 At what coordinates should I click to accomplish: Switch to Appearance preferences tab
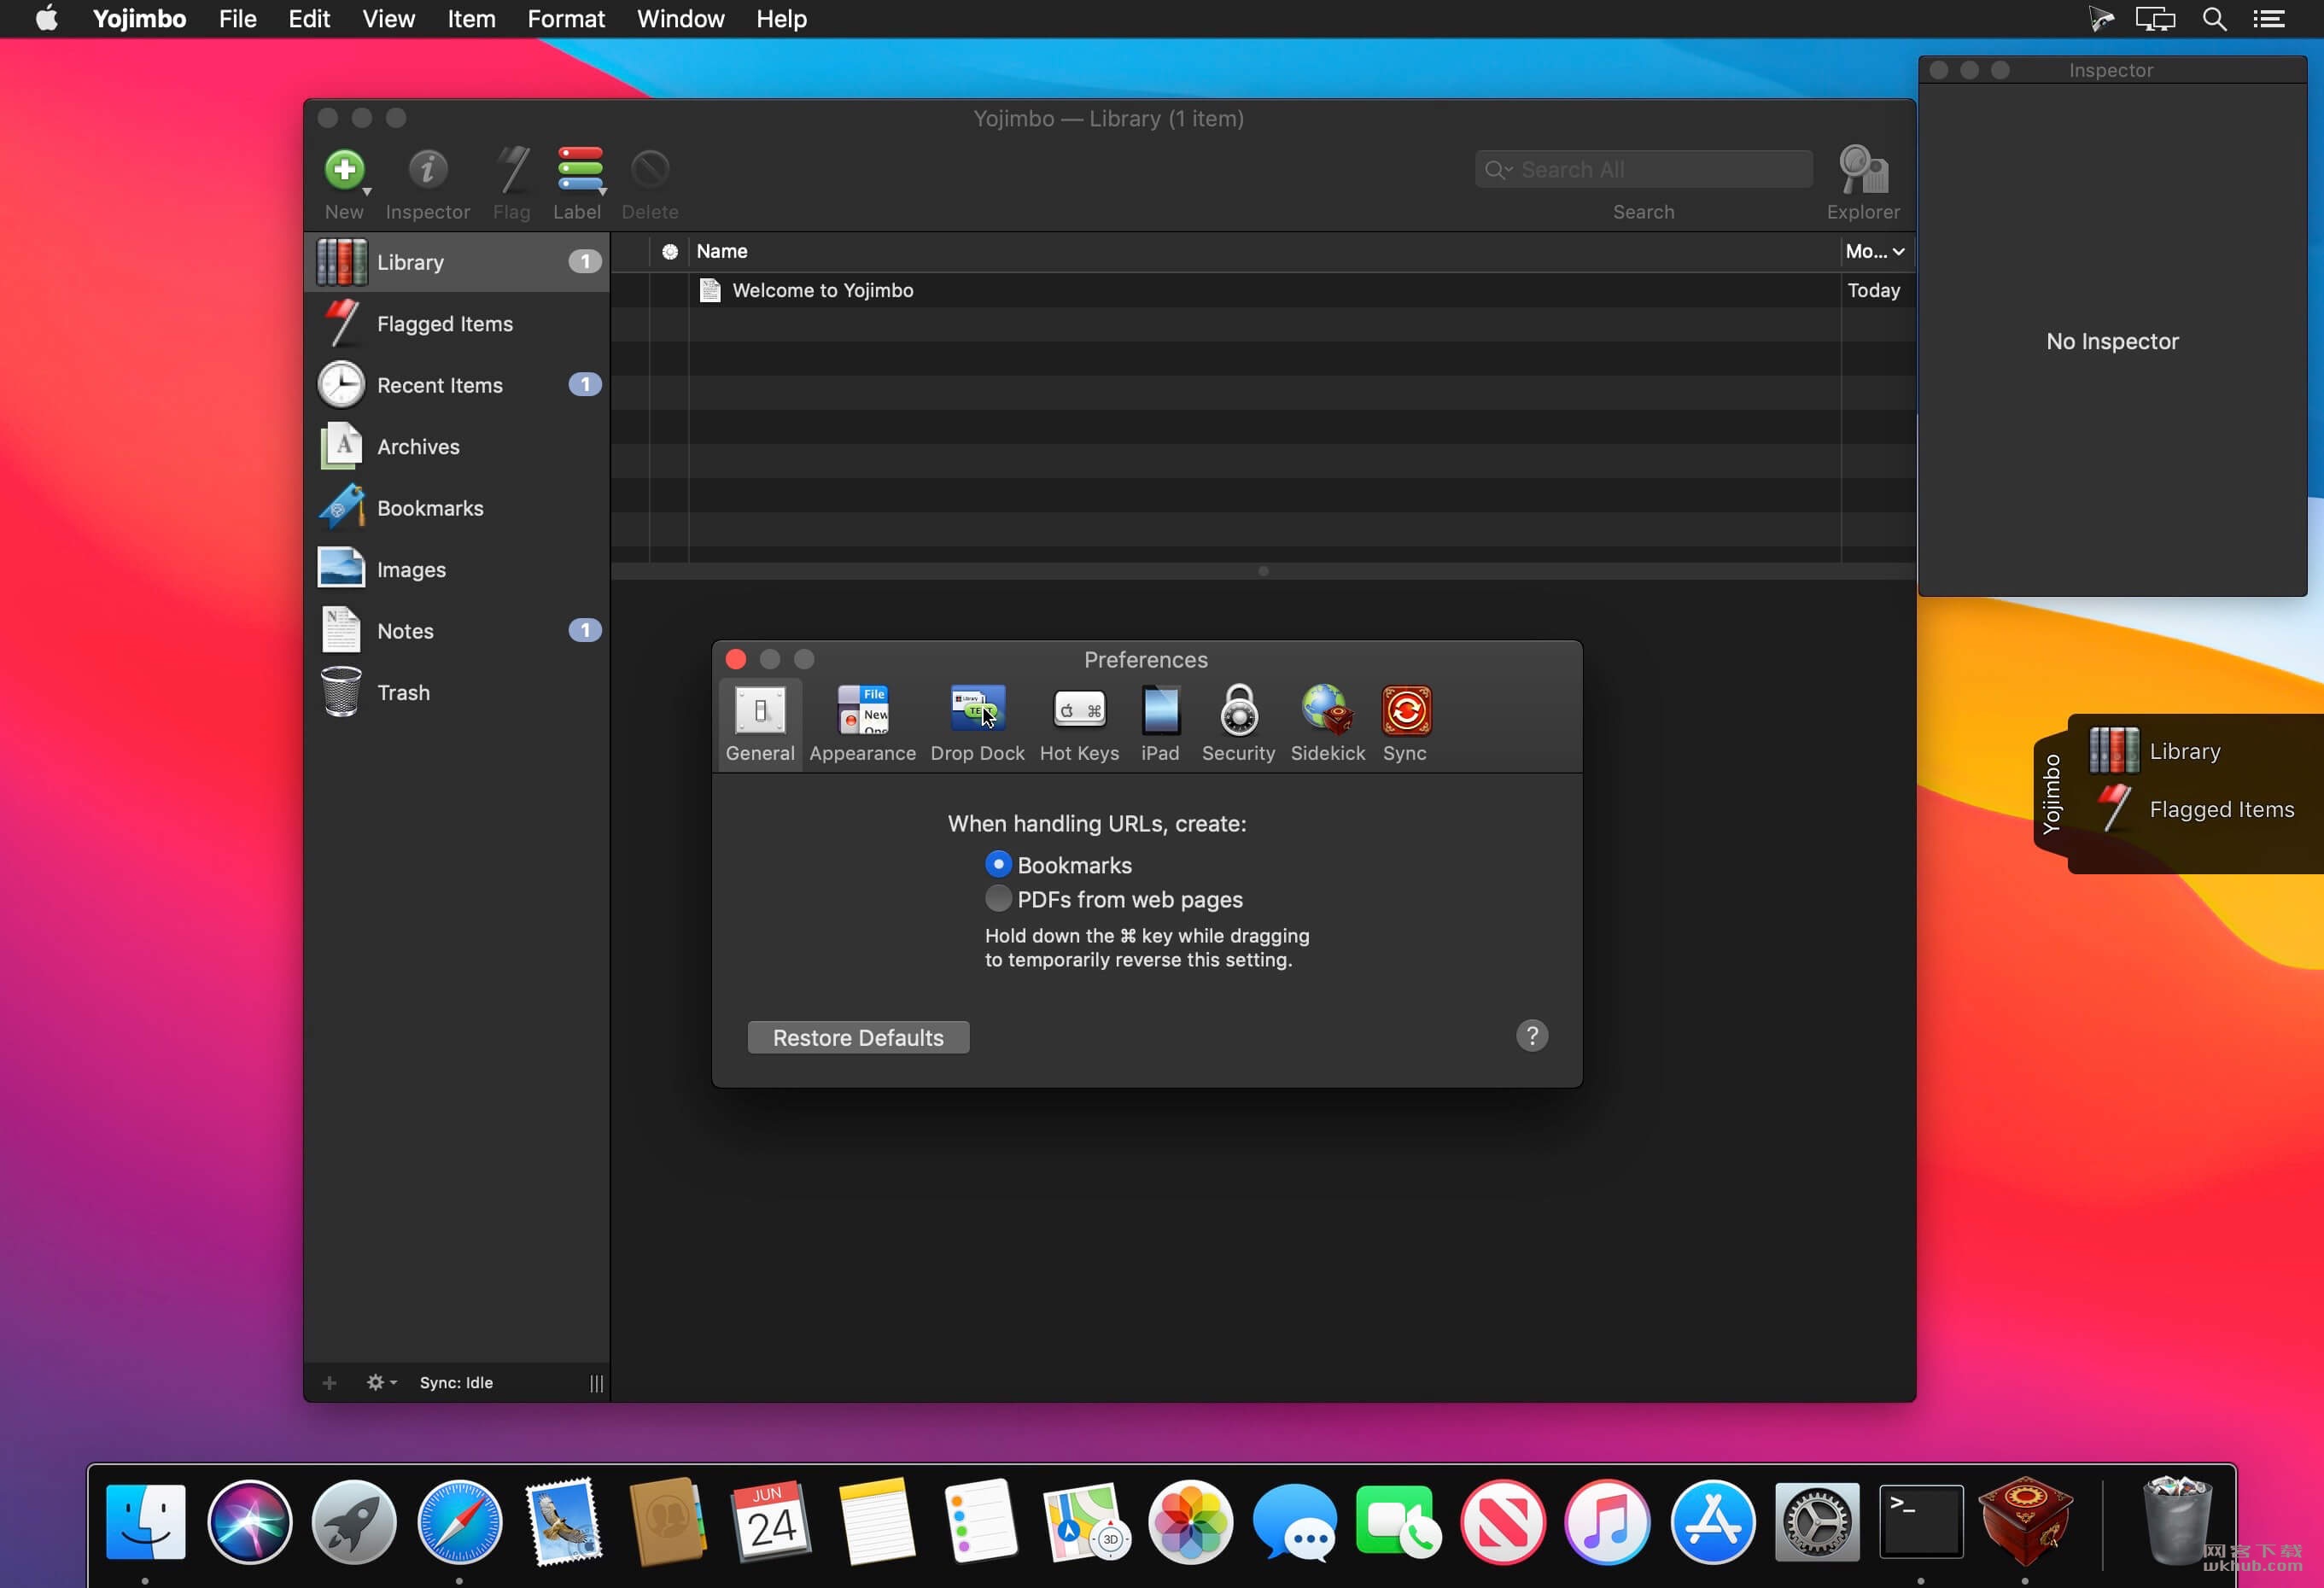pos(862,725)
